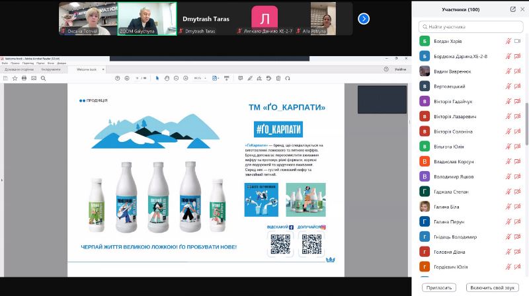Select participant Володимир Яцков
Image resolution: width=529 pixels, height=296 pixels.
click(x=470, y=176)
